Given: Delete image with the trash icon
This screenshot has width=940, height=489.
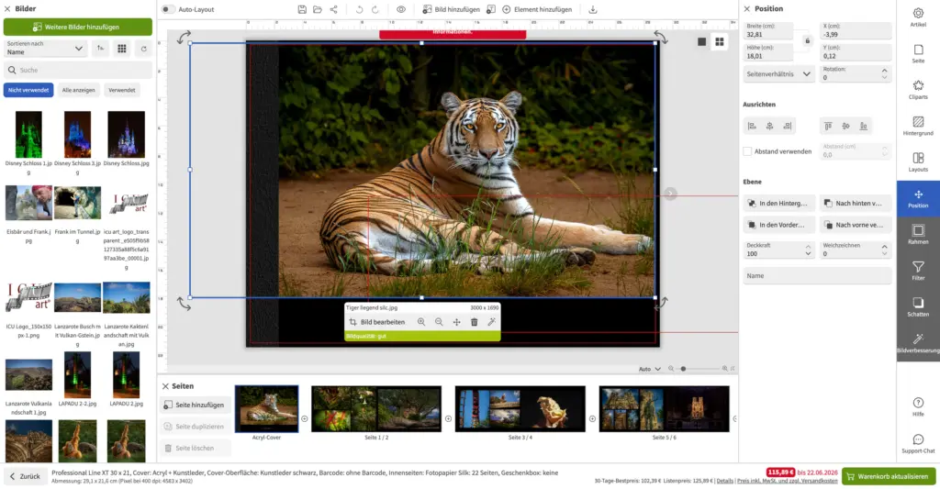Looking at the screenshot, I should coord(475,322).
